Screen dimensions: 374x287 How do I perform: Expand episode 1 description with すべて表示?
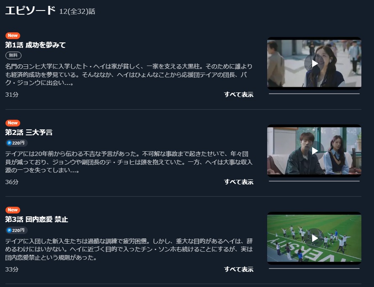(239, 95)
